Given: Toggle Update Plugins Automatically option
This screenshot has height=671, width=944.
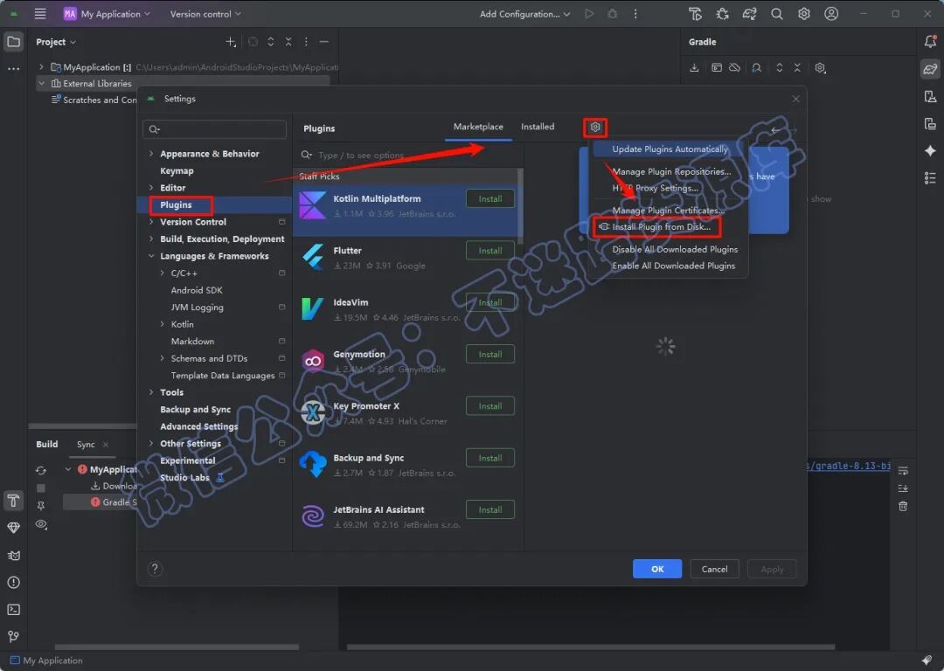Looking at the screenshot, I should [x=668, y=149].
